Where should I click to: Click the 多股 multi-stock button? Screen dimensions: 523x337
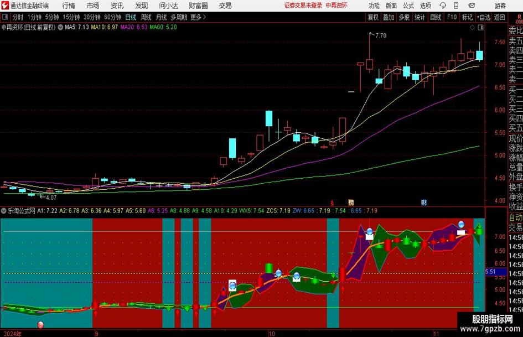click(x=404, y=17)
